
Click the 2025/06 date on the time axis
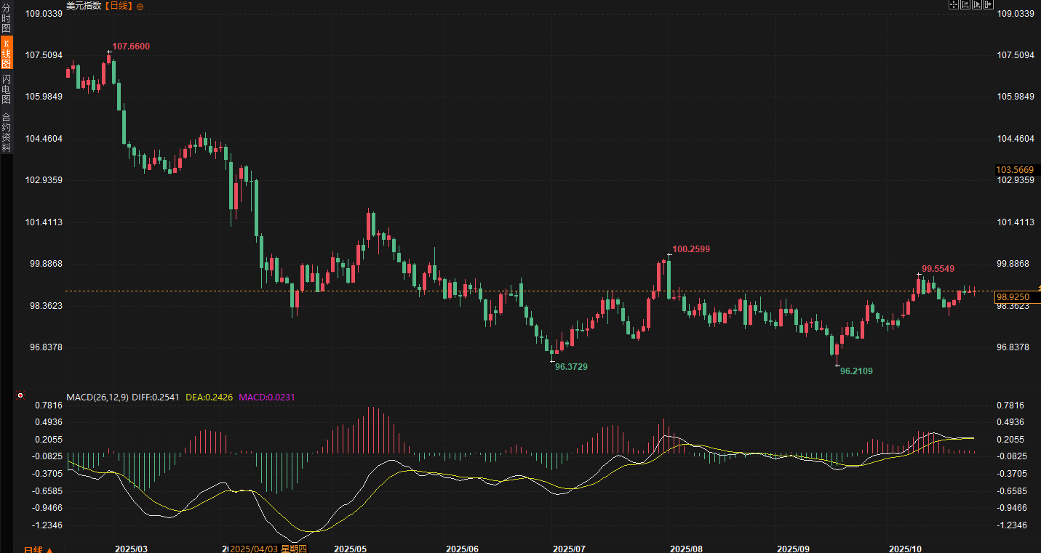(462, 549)
